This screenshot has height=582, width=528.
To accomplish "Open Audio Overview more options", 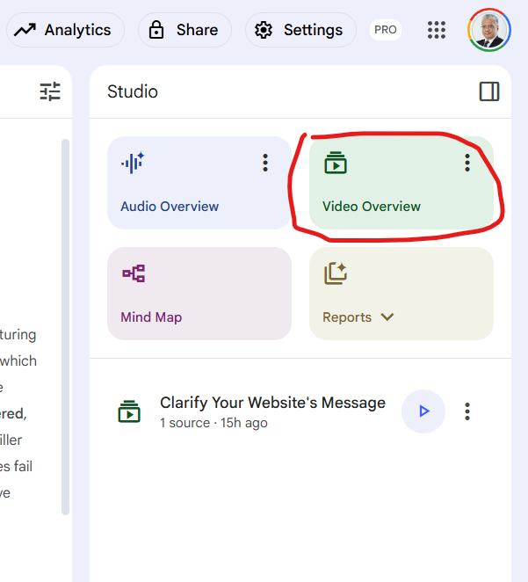I will click(x=265, y=163).
